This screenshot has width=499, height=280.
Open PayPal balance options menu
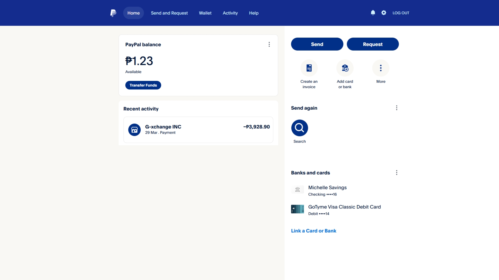pos(269,44)
